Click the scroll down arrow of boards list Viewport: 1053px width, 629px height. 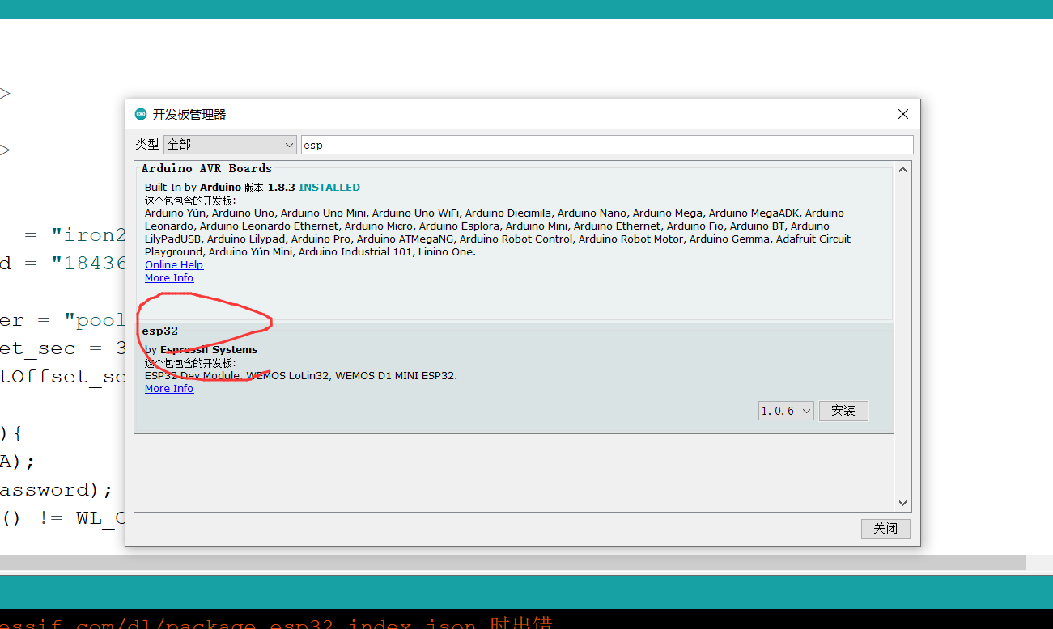click(903, 503)
